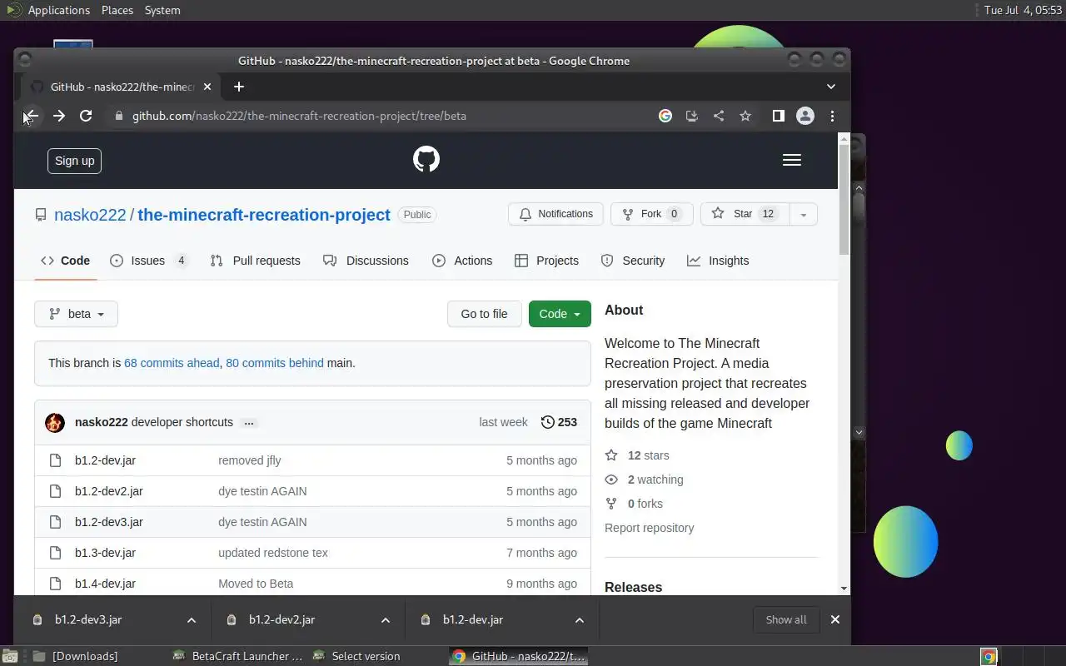The image size is (1066, 666).
Task: Open the Discussions tab
Action: (x=366, y=261)
